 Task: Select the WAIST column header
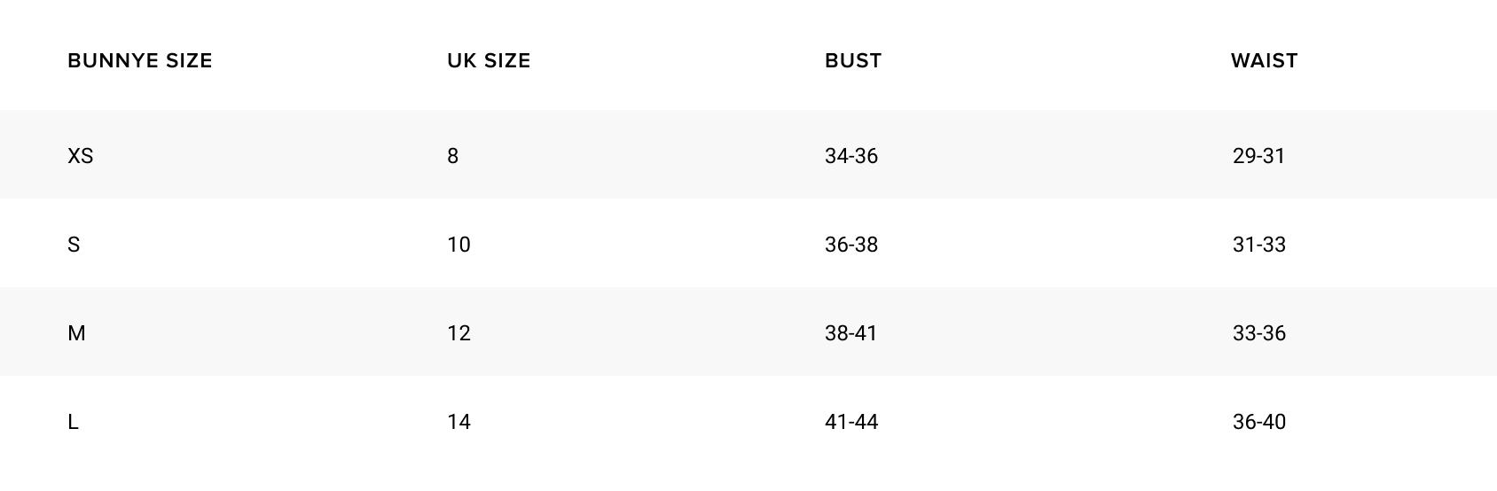[x=1264, y=61]
